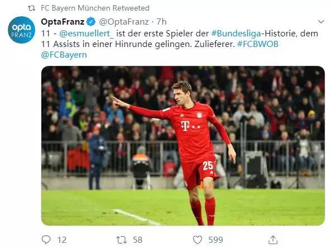The image size is (332, 249).
Task: Click the reply count 12
Action: click(x=62, y=240)
